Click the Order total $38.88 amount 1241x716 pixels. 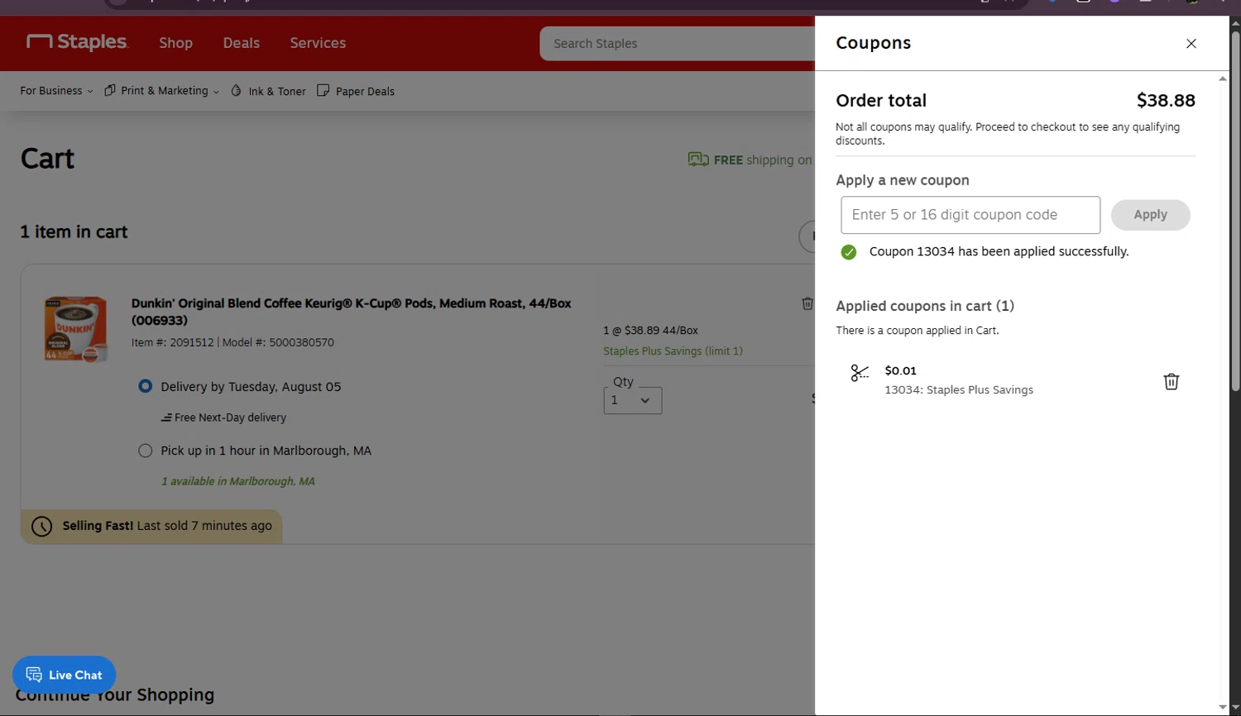point(1166,101)
